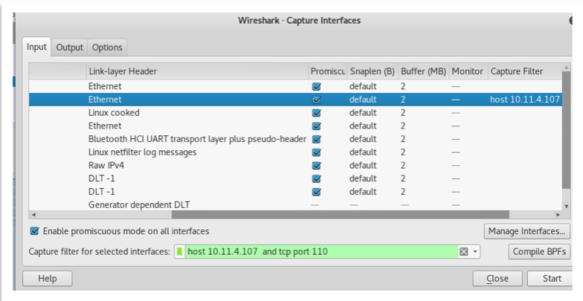Close the Capture Interfaces dialog
Viewport: 583px width, 301px height.
click(x=497, y=279)
